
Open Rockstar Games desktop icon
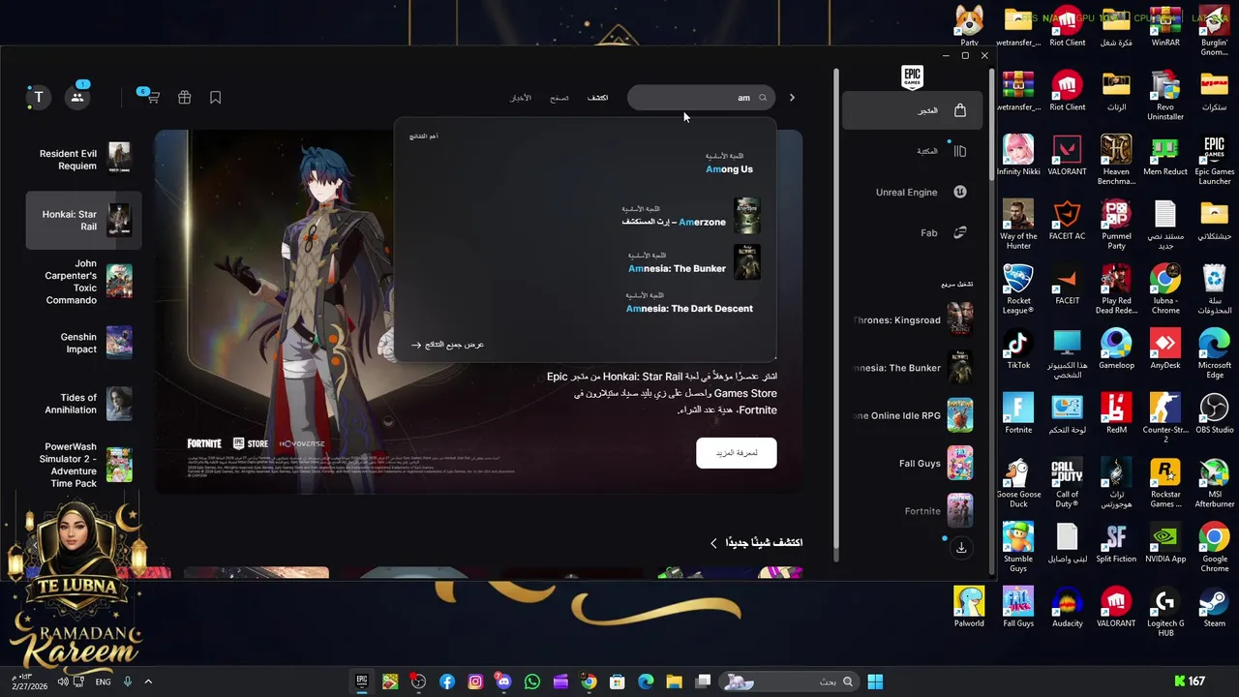coord(1165,482)
